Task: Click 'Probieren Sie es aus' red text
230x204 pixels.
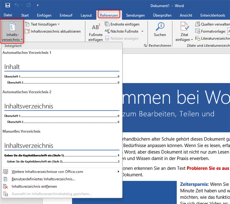Action: (x=208, y=168)
